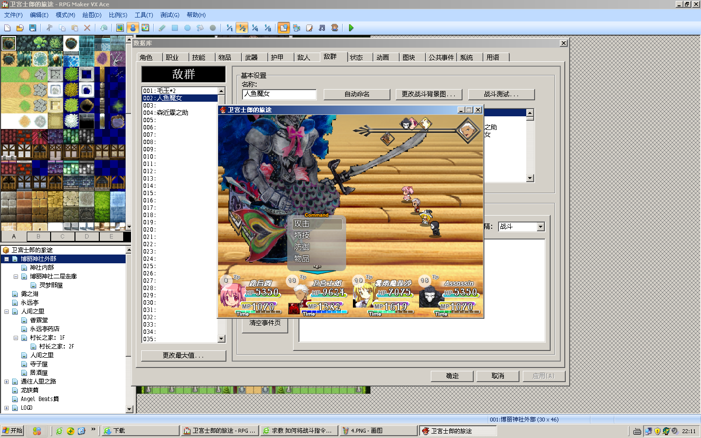This screenshot has width=701, height=438.
Task: Switch to the 公共事件 database tab
Action: 441,57
